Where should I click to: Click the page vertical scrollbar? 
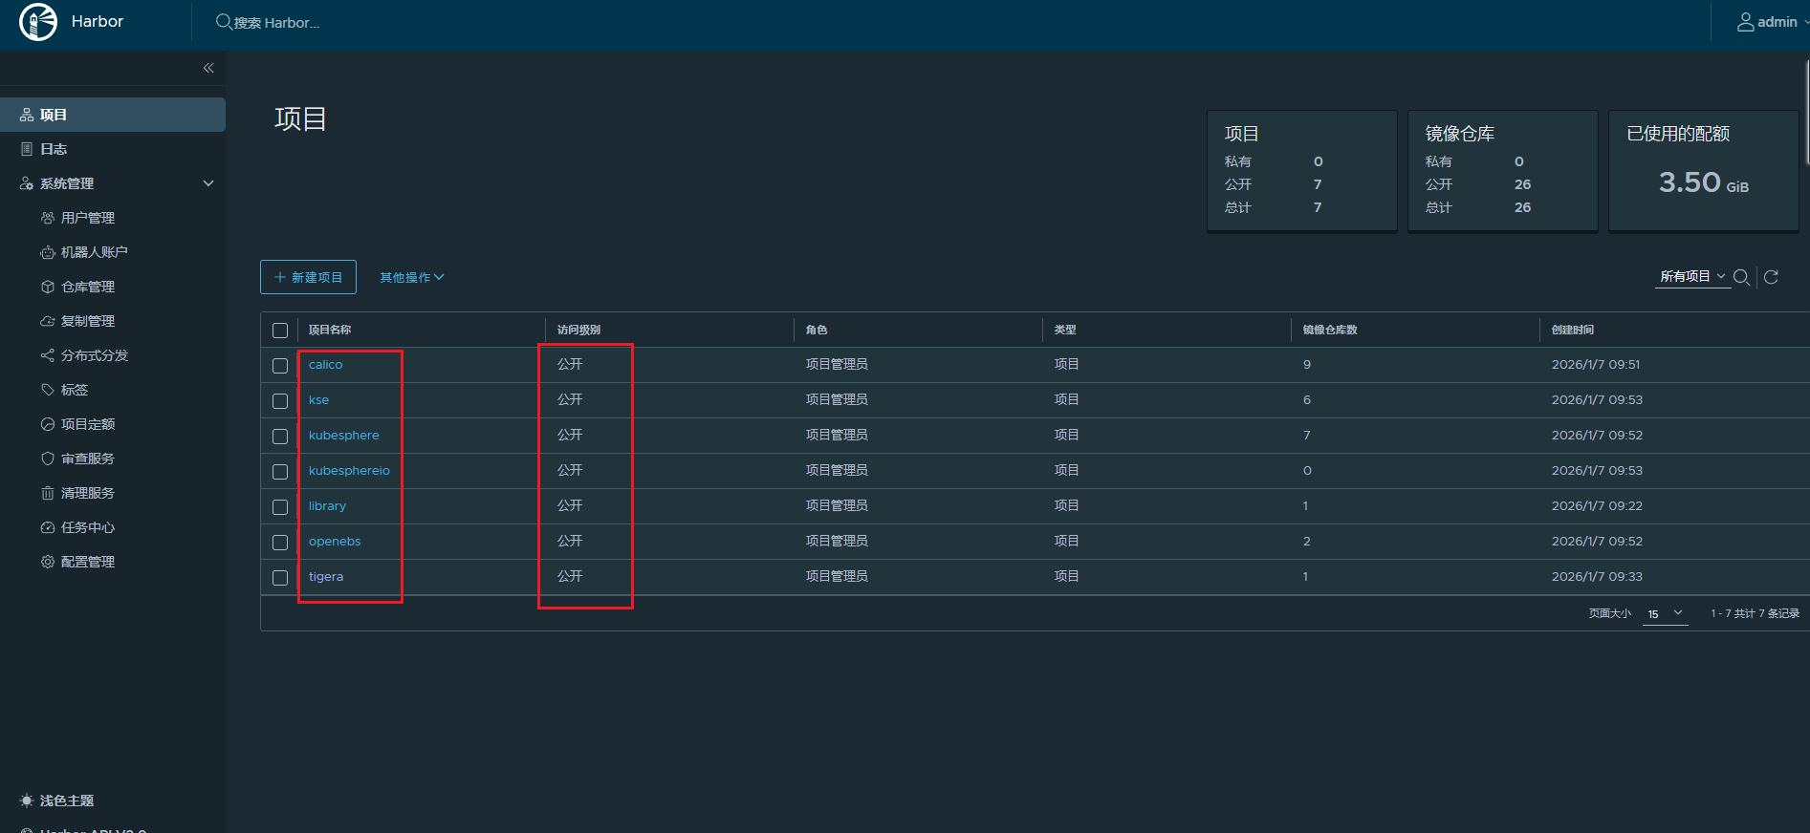[1806, 111]
